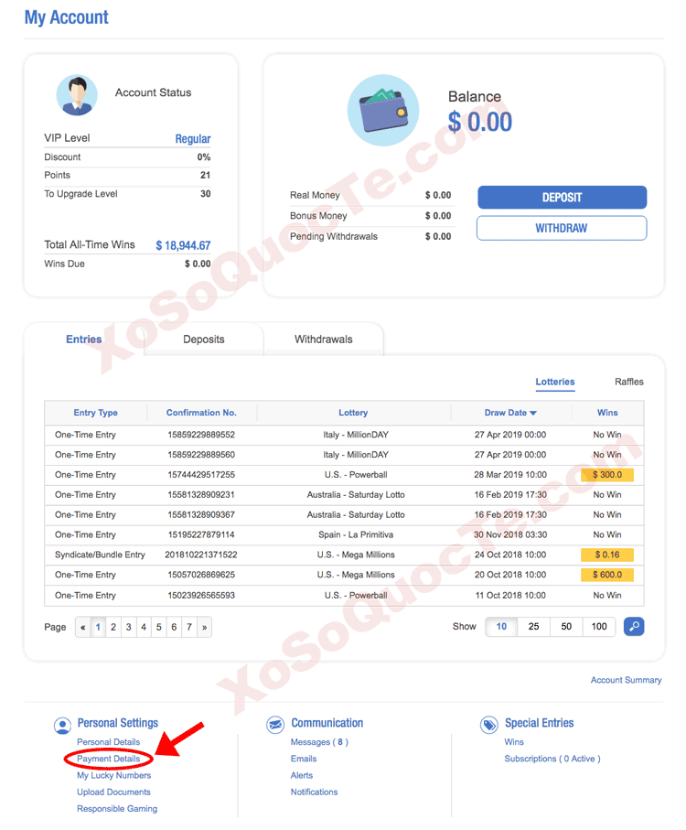Click the wallet balance icon
This screenshot has height=830, width=686.
coord(383,111)
